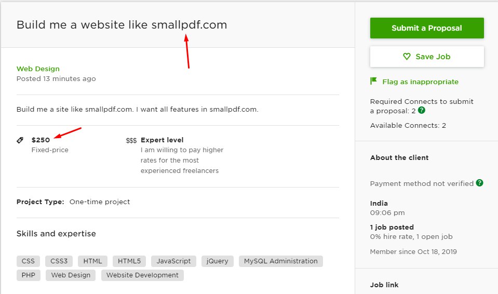Click the heart icon on Save Job

click(x=407, y=57)
